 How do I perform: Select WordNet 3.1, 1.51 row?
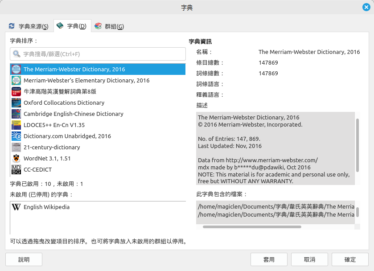pyautogui.click(x=98, y=158)
